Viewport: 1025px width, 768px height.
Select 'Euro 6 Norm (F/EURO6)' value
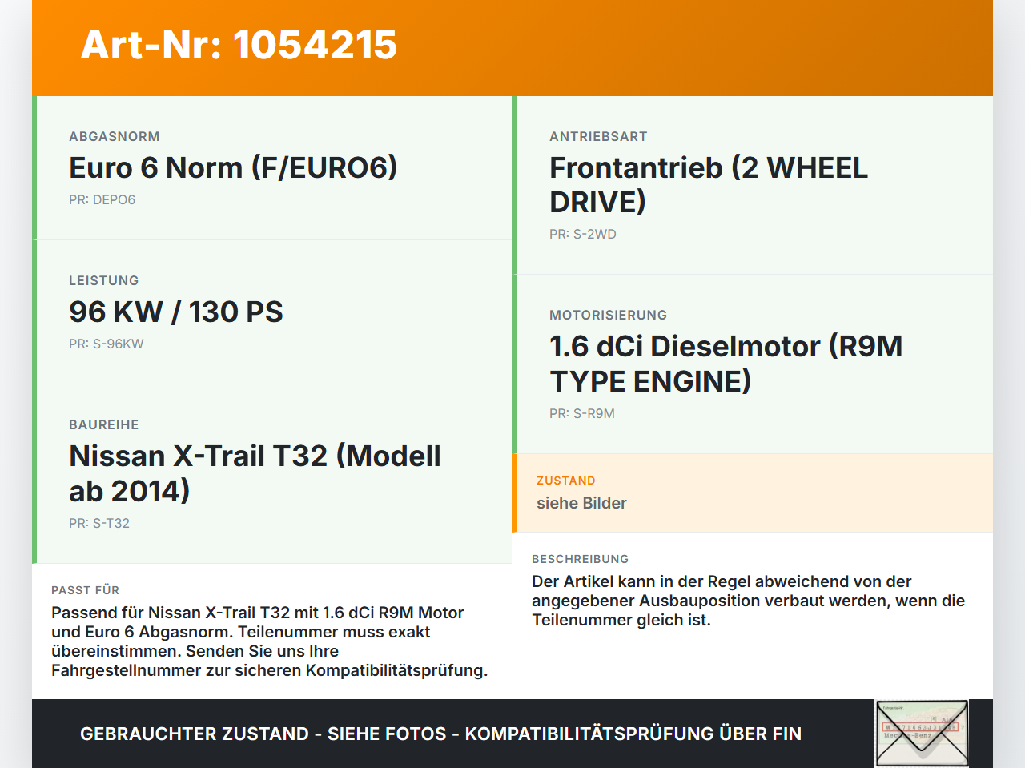tap(233, 168)
